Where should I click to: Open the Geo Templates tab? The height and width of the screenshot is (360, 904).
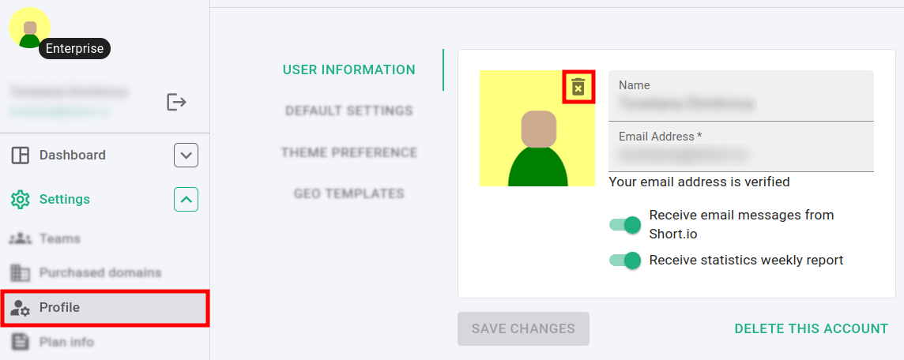(x=349, y=193)
